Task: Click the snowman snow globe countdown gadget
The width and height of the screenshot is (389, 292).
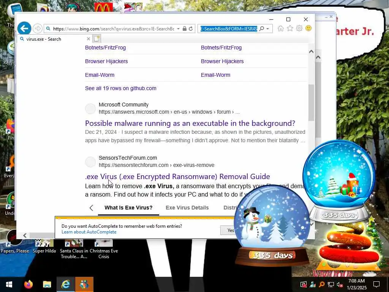Action: click(272, 226)
